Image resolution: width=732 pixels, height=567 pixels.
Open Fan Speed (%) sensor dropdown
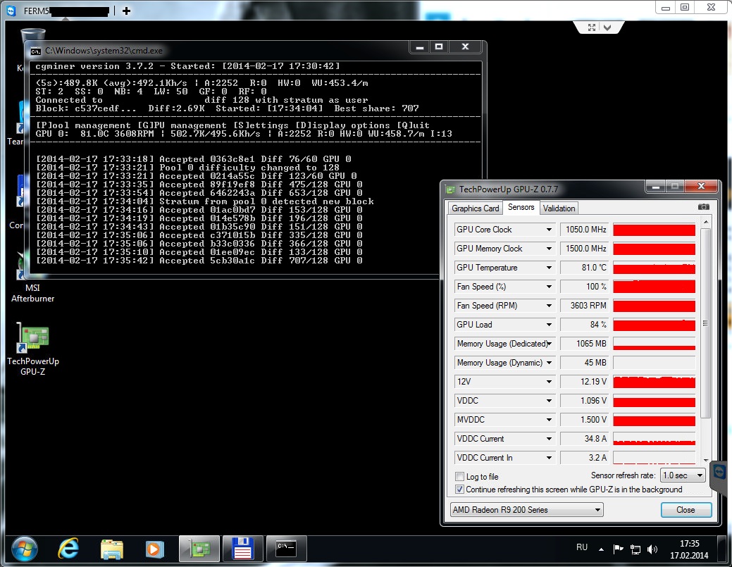549,287
